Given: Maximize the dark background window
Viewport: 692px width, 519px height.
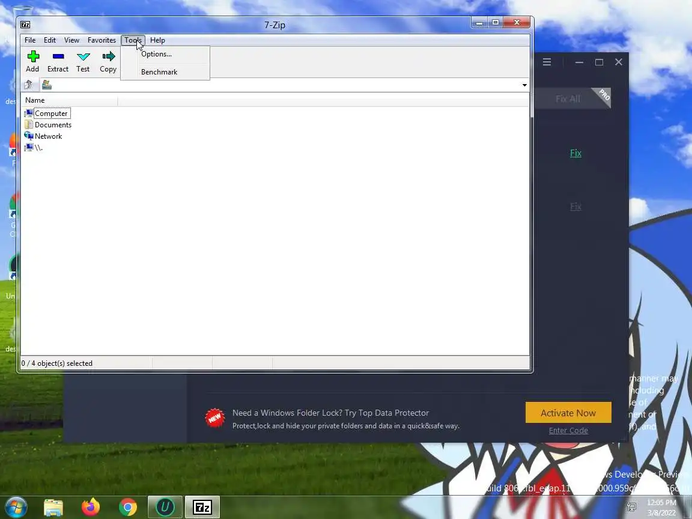Looking at the screenshot, I should pos(599,62).
